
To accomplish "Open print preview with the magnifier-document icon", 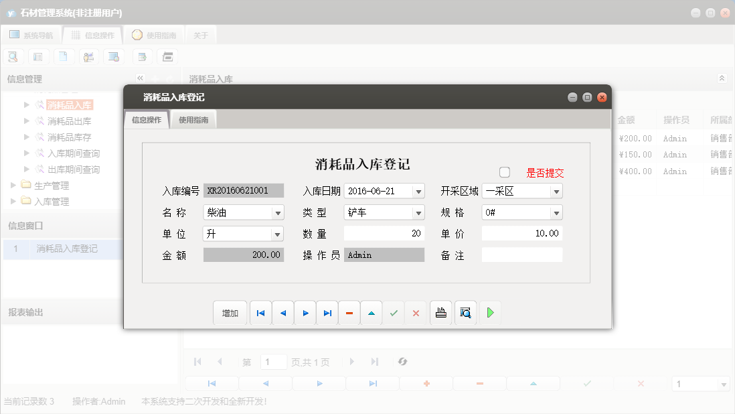I will tap(465, 313).
